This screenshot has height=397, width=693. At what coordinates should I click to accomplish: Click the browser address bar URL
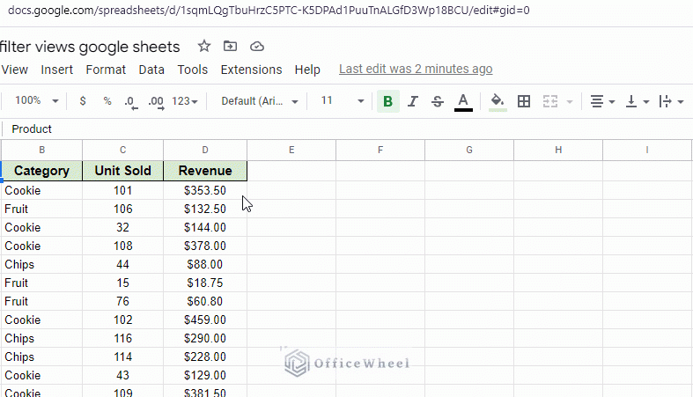[x=269, y=11]
